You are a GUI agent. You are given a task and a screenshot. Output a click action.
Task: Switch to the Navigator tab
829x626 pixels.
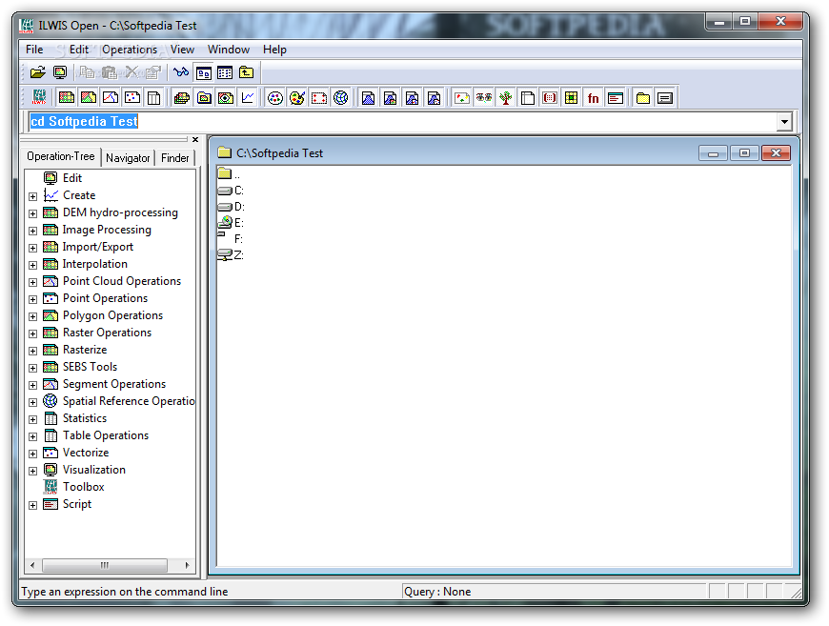tap(128, 157)
